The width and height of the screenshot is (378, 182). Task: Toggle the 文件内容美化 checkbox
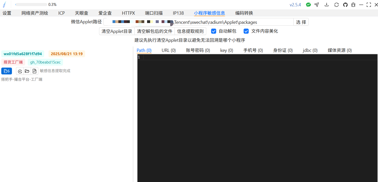pos(246,31)
